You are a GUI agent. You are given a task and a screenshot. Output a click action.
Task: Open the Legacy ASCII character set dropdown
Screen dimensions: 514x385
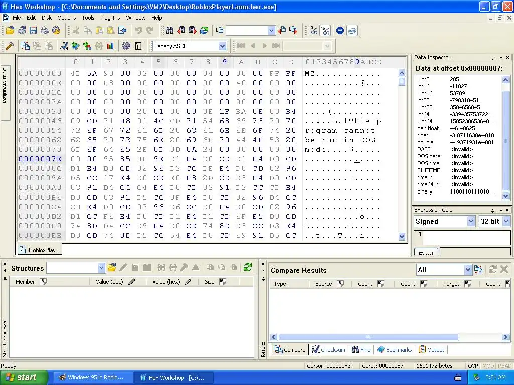222,46
